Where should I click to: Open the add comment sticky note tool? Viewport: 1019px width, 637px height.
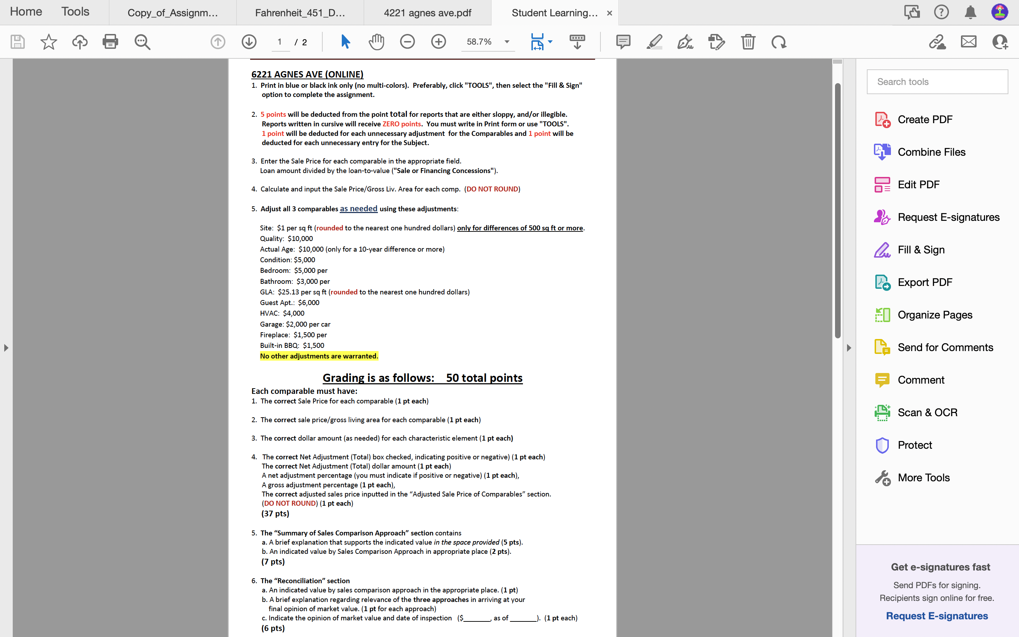click(x=623, y=42)
